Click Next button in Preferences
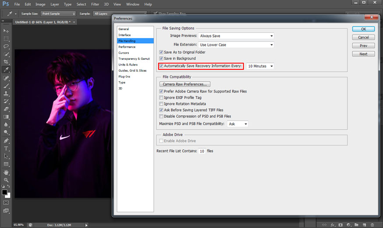383x228 pixels. (363, 54)
